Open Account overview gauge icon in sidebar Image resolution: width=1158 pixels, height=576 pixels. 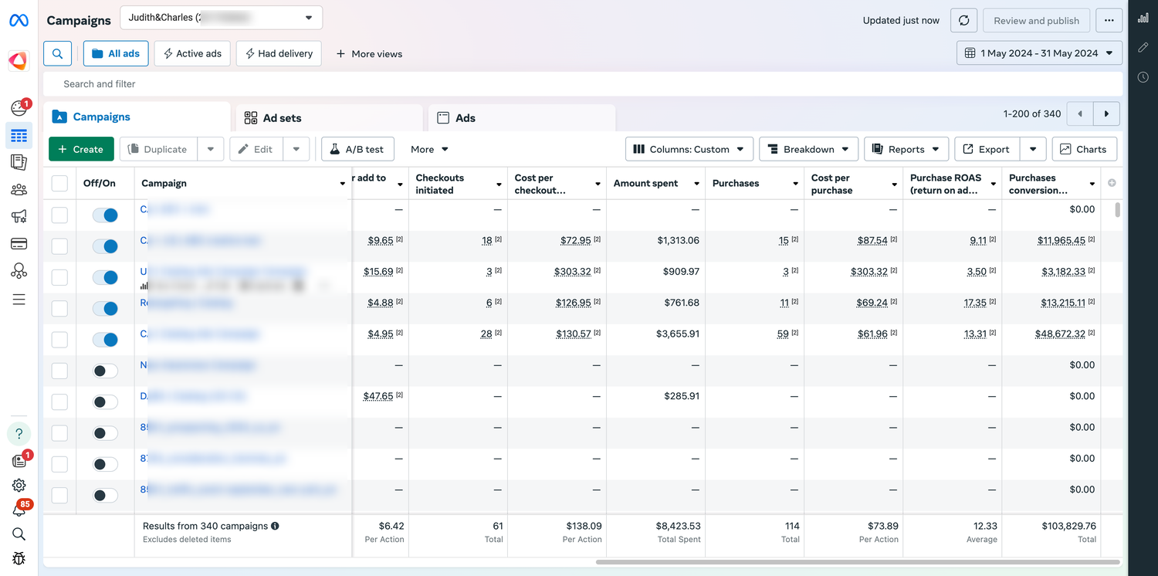(x=19, y=109)
